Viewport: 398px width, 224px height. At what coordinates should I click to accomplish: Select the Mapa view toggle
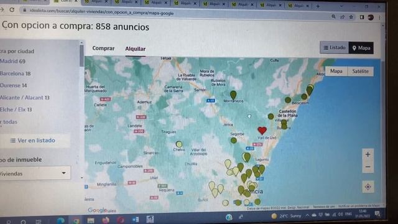tap(361, 48)
